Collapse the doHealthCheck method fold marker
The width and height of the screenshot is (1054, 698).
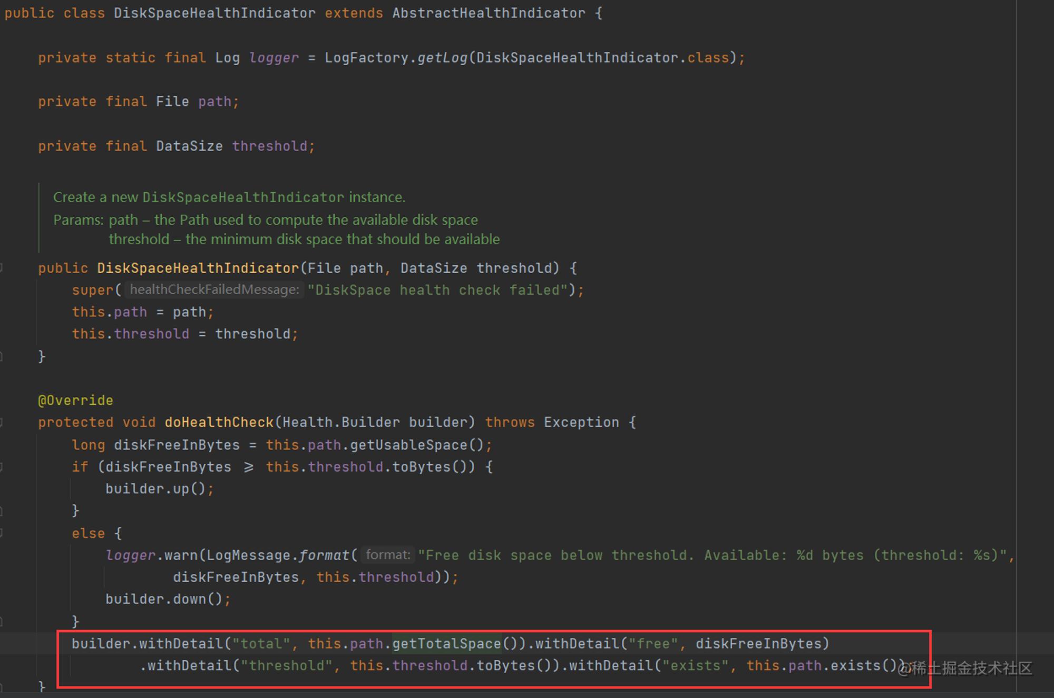[2, 422]
